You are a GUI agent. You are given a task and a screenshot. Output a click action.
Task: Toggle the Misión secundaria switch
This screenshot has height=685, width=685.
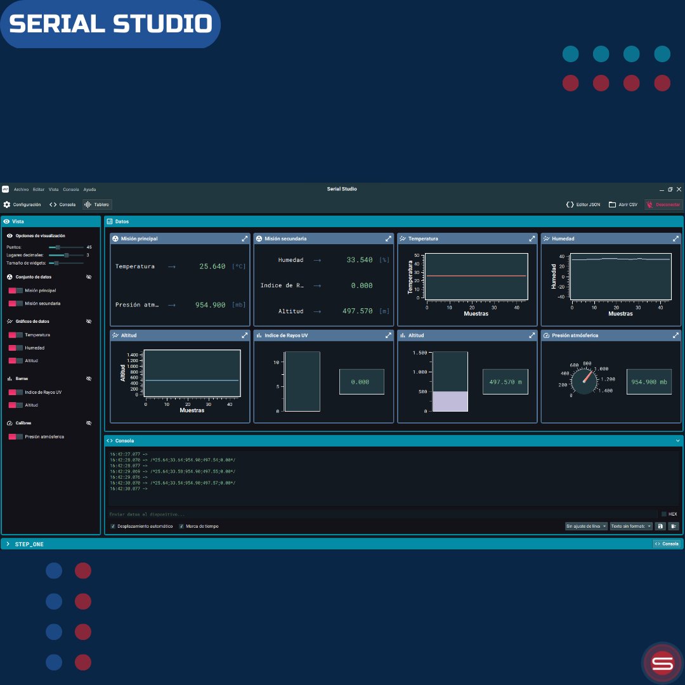coord(15,303)
